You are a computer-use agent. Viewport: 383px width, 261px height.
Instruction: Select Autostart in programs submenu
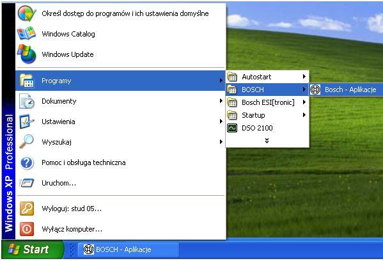(x=267, y=77)
